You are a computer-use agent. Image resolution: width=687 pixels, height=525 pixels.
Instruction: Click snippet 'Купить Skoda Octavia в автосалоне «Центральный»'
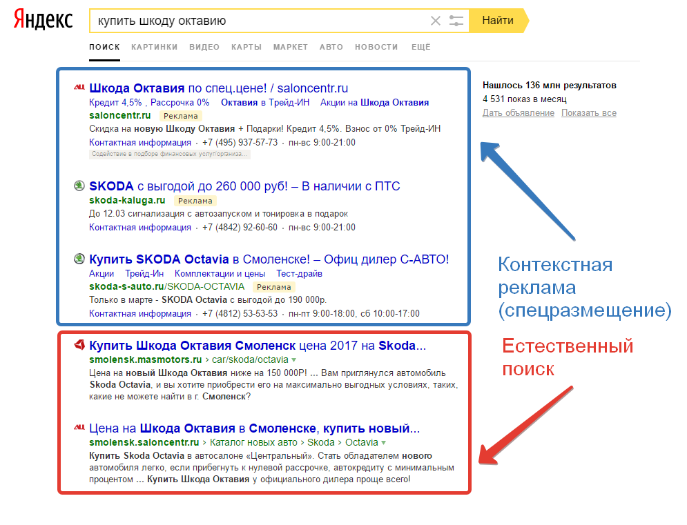pos(271,468)
